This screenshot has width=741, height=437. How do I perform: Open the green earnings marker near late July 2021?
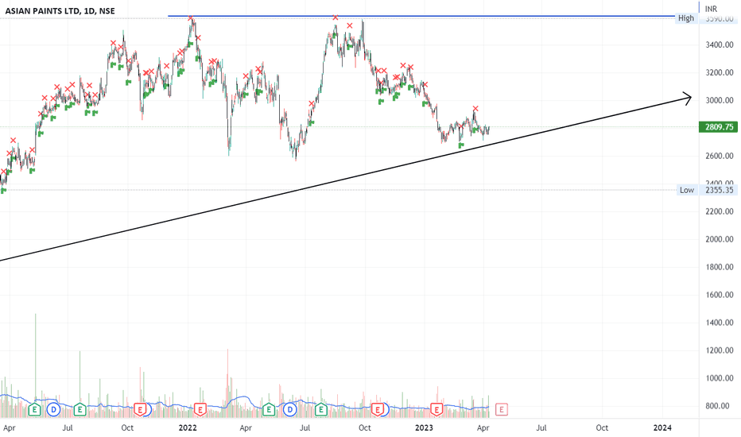(x=80, y=409)
